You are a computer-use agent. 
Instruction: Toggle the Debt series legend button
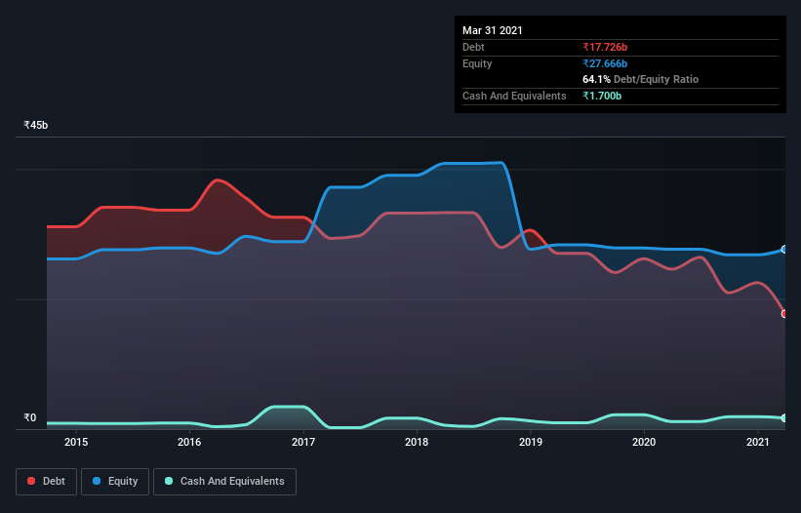(x=46, y=482)
